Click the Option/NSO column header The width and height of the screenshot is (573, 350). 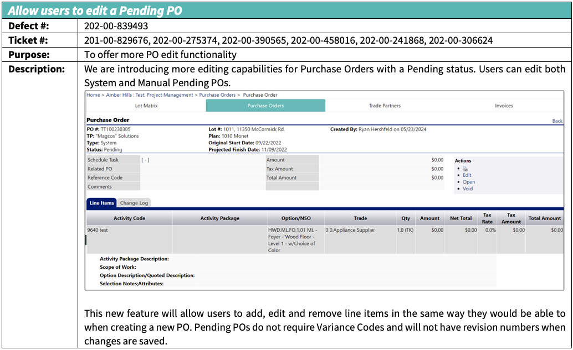tap(296, 218)
